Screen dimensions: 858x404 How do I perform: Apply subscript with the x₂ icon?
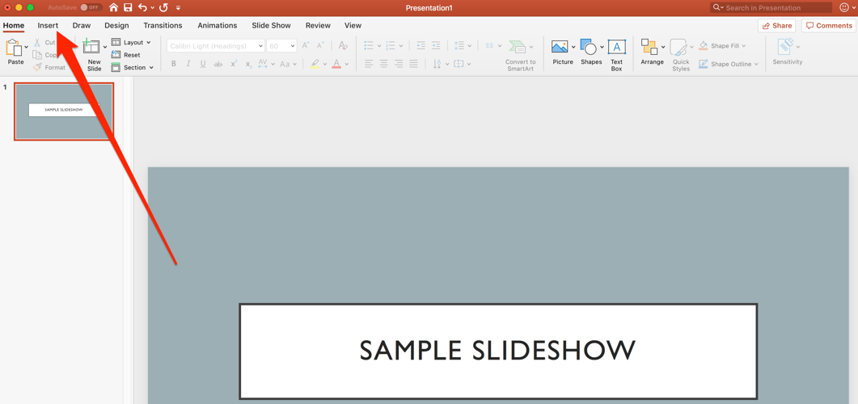point(248,64)
